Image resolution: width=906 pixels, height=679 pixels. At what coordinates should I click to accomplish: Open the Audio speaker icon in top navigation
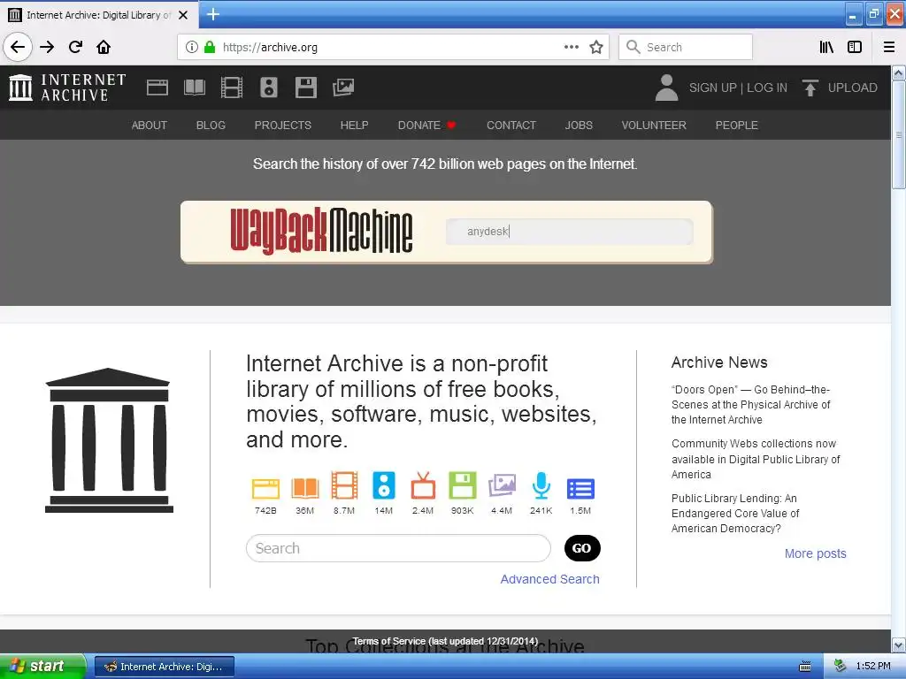269,88
